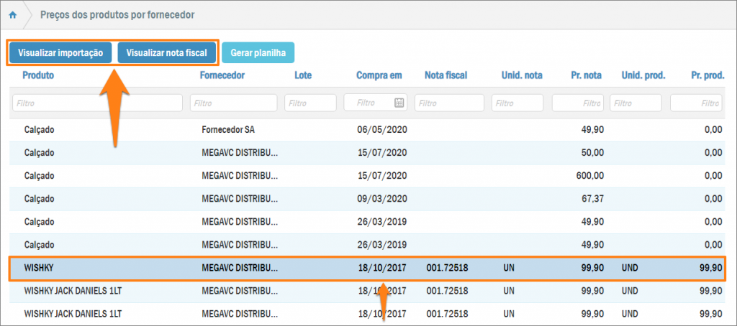Viewport: 737px width, 326px height.
Task: Focus the Fornecedor filter field
Action: tap(233, 103)
